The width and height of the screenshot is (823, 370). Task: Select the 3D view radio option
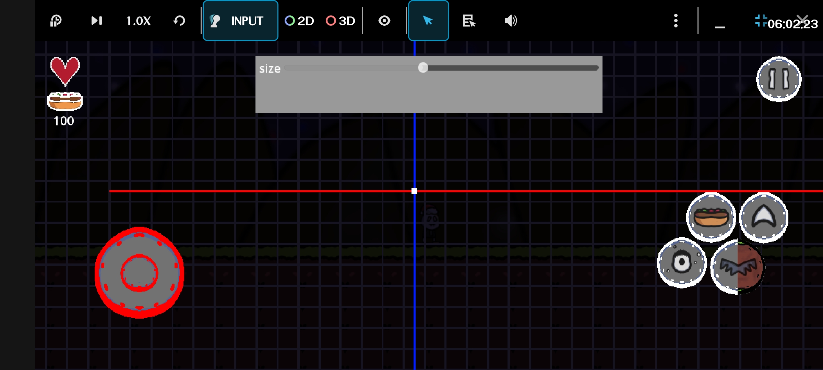341,21
